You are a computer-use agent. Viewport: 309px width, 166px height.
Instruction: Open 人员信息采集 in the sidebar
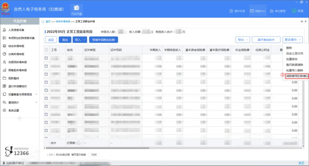click(x=16, y=30)
